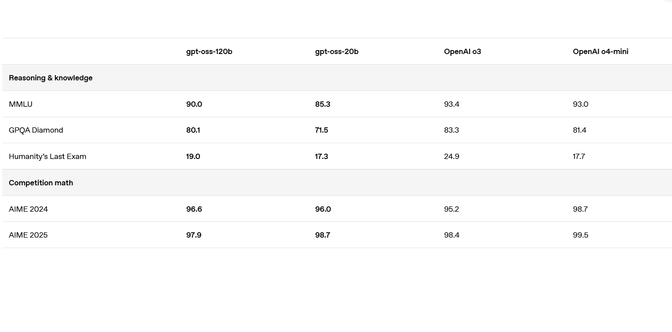Click the Humanity's Last Exam row label

[x=47, y=156]
